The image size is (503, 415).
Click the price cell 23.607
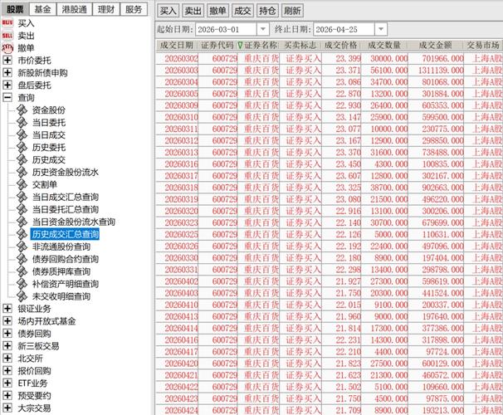point(349,176)
